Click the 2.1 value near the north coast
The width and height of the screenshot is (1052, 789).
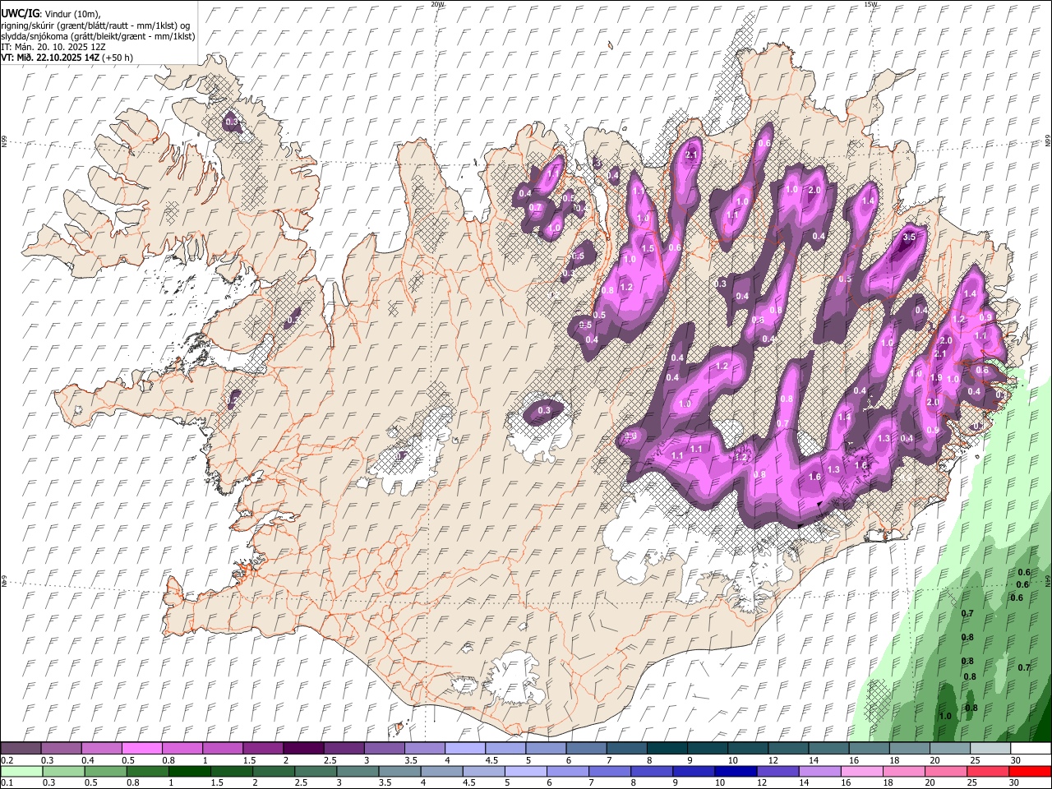[691, 155]
